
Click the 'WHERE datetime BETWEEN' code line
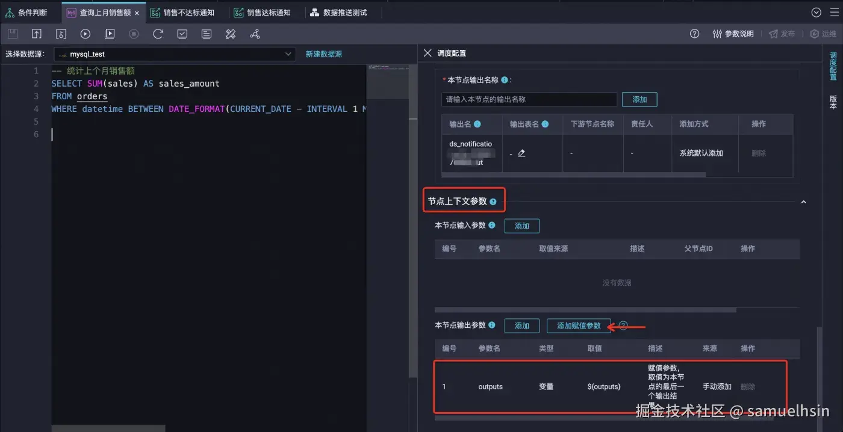click(208, 109)
